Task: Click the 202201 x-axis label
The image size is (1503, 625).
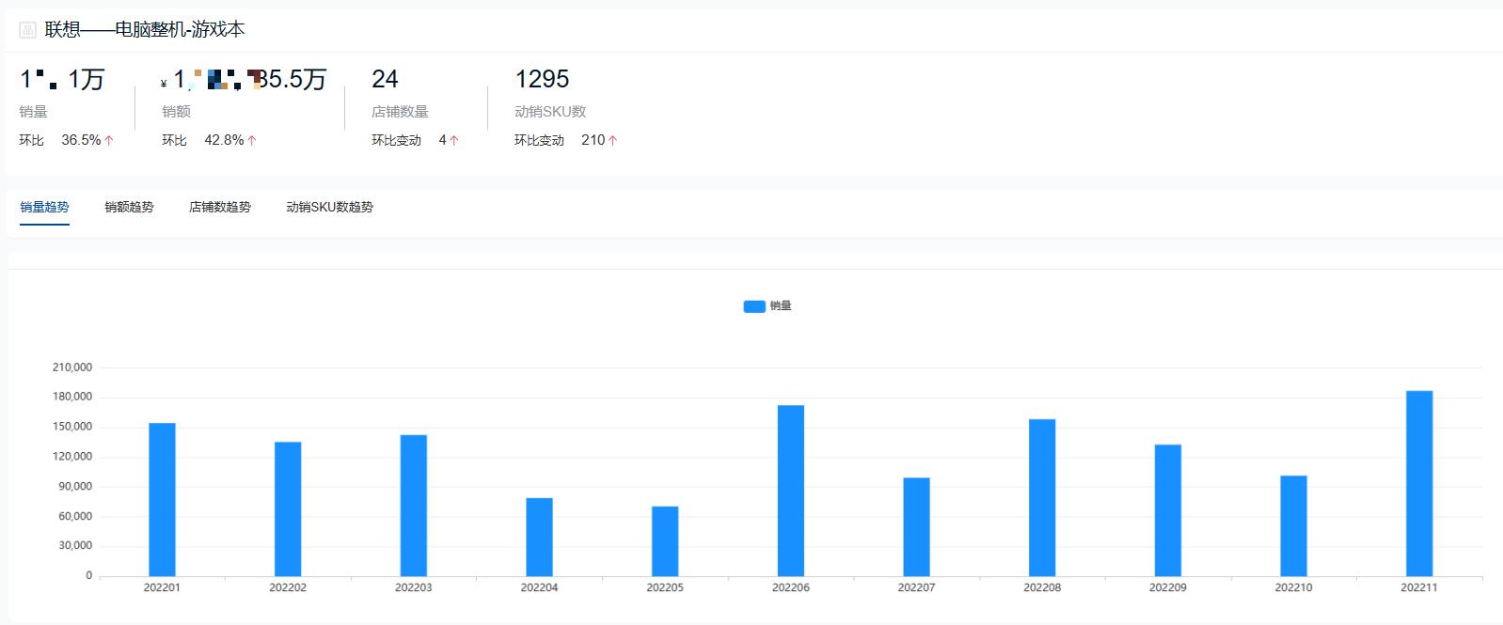Action: [x=162, y=587]
